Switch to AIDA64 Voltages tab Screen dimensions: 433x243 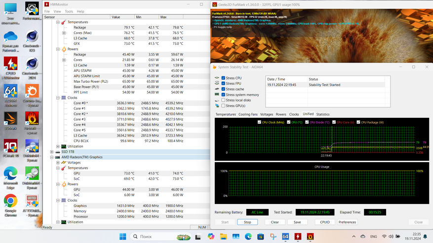click(267, 114)
